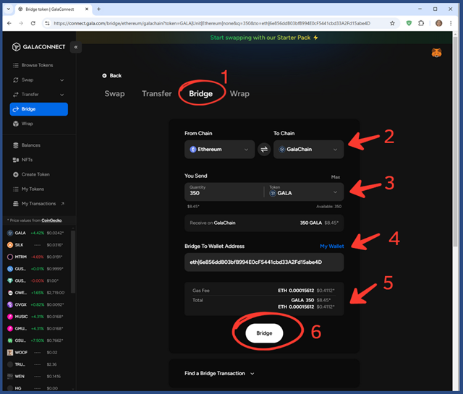This screenshot has height=394, width=463.
Task: Open the tab search dropdown arrow
Action: 8,9
